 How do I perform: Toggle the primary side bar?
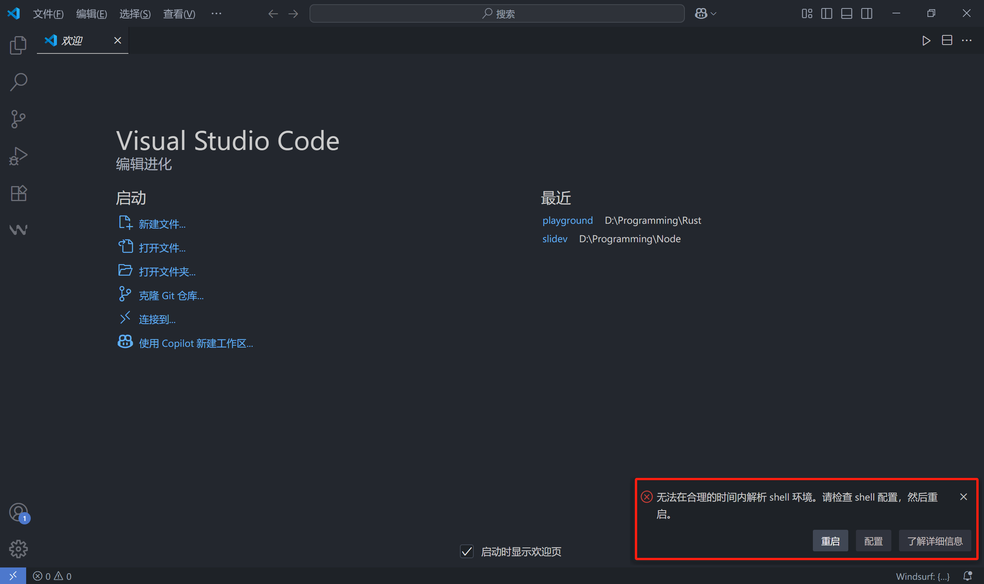point(827,14)
